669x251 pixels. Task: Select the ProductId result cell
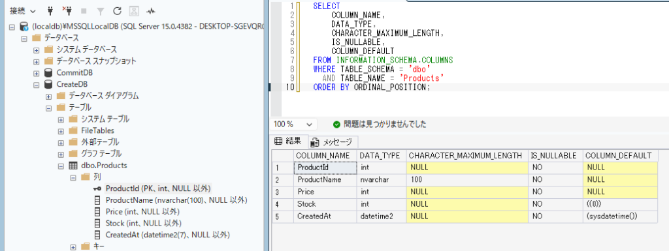click(325, 168)
